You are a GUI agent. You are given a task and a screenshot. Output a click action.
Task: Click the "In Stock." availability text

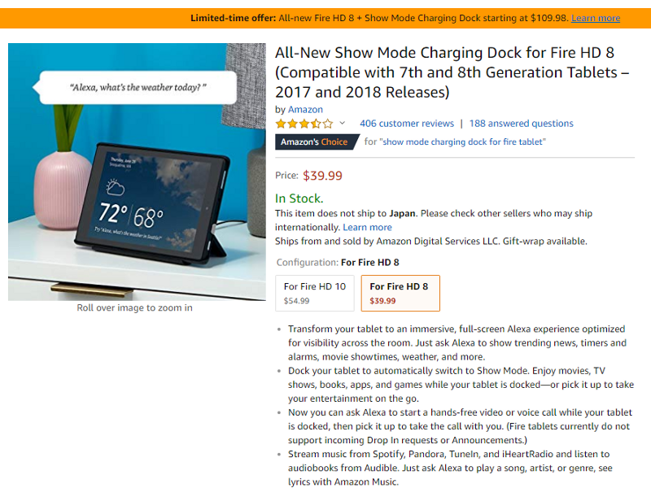pos(298,198)
